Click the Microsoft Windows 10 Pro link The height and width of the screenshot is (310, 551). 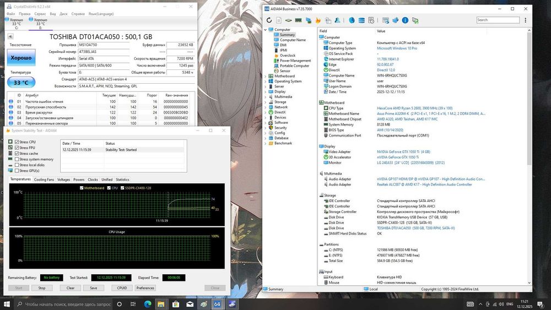pos(397,48)
